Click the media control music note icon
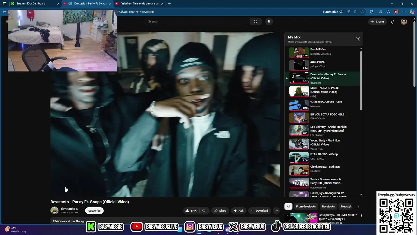Screen dimensions: 417x235 coord(381,12)
